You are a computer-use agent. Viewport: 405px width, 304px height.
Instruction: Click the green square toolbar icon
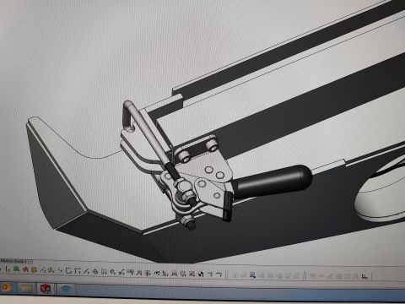tap(16, 269)
